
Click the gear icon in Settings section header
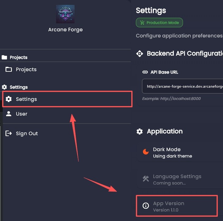click(4, 87)
